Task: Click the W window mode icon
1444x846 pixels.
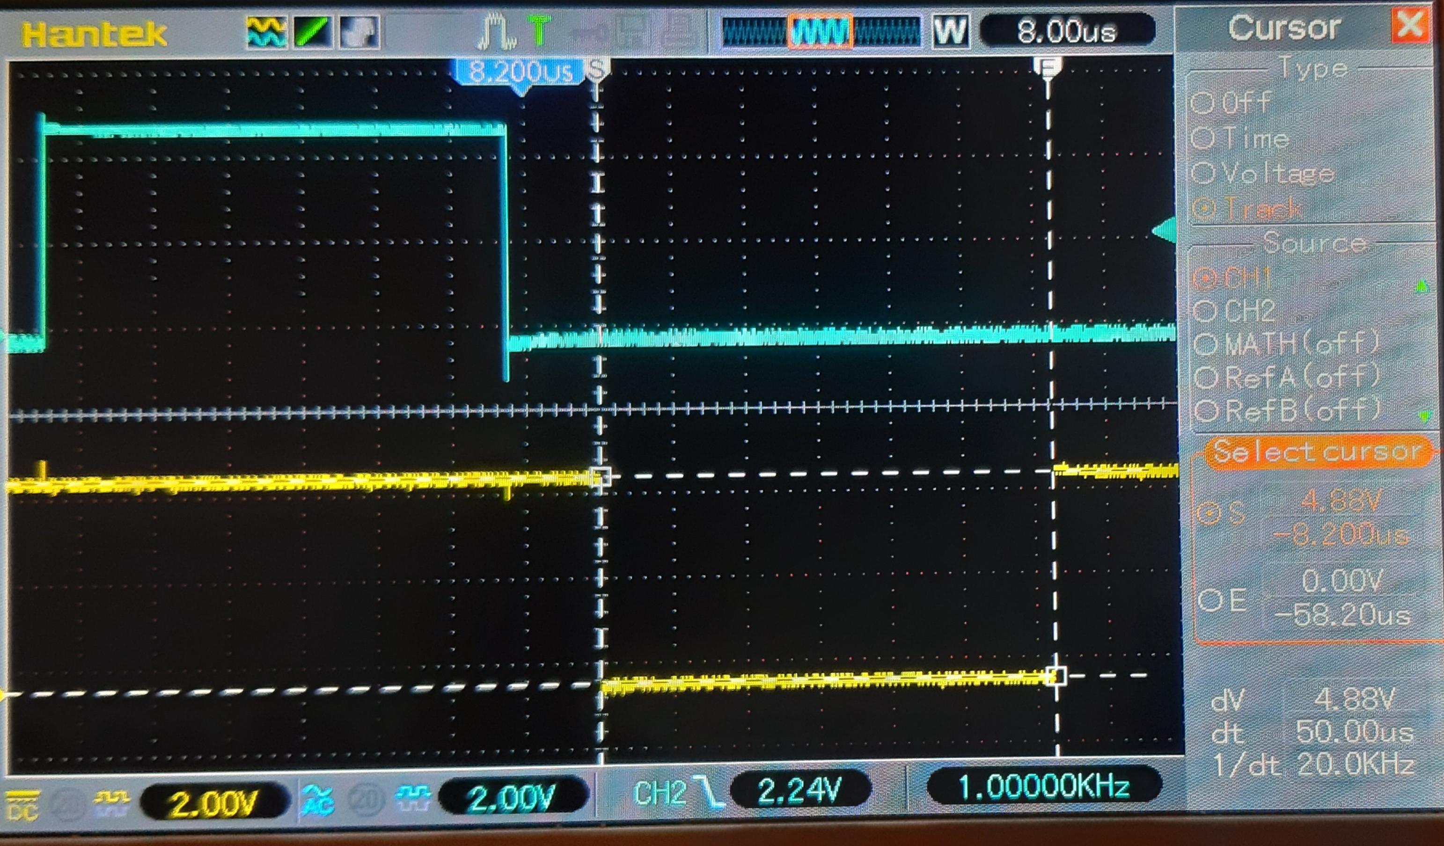Action: point(951,31)
